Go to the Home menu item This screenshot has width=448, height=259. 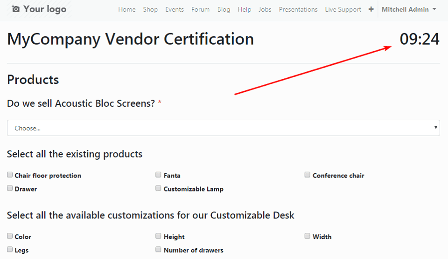coord(127,9)
